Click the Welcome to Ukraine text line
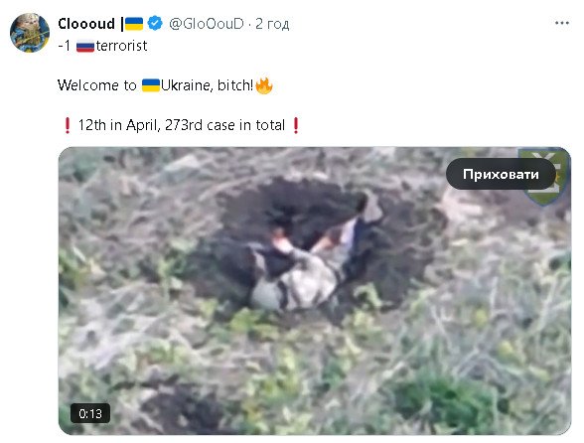Screen dimensions: 584x443 165,85
